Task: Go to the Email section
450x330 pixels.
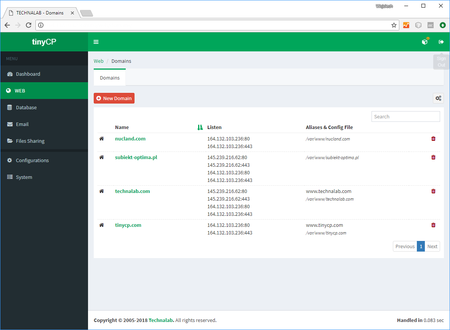Action: (x=44, y=124)
